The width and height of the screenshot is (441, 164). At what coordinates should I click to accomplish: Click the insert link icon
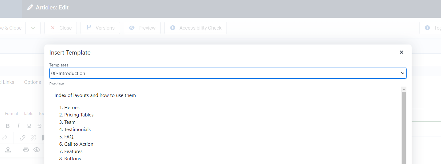point(23,138)
